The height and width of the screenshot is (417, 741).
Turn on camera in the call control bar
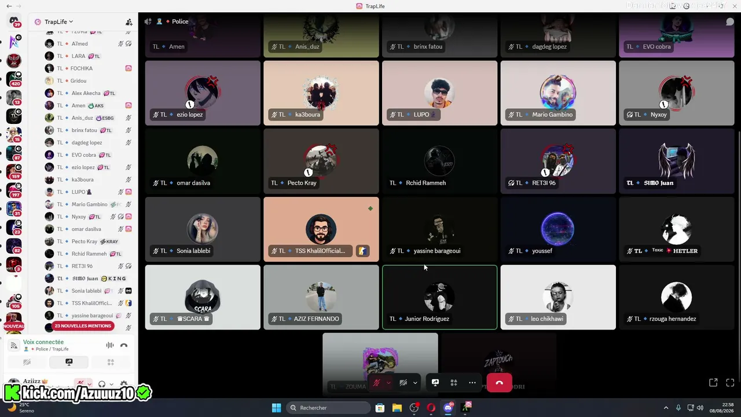point(403,383)
